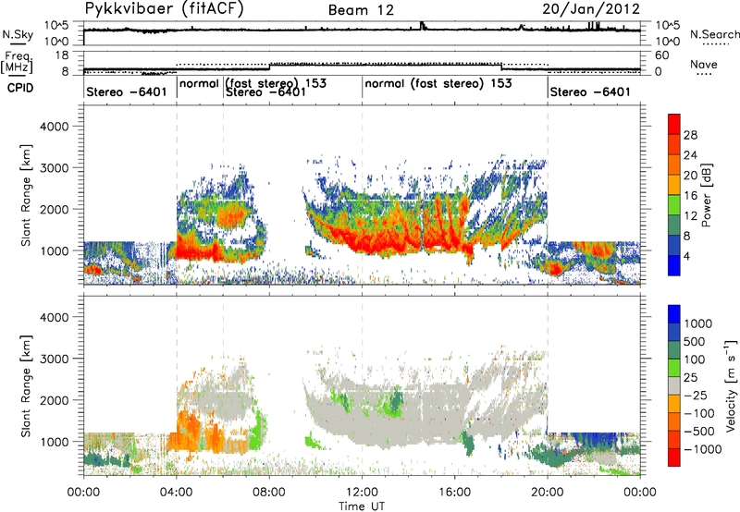Select the "Freq. [MHz]" axis label

coord(18,63)
